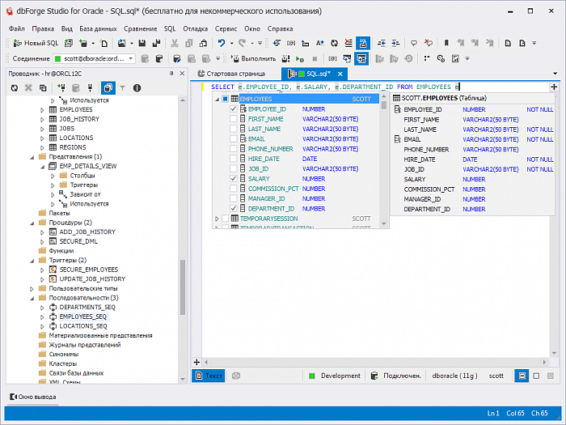Click the Undo arrow icon
The width and height of the screenshot is (566, 425).
tap(221, 43)
